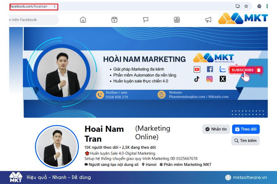Click the install app icon in address bar
The width and height of the screenshot is (277, 184).
[x=238, y=6]
